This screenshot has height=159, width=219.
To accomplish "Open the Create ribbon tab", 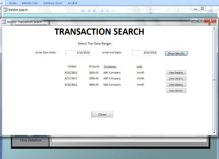I will click(x=12, y=3).
